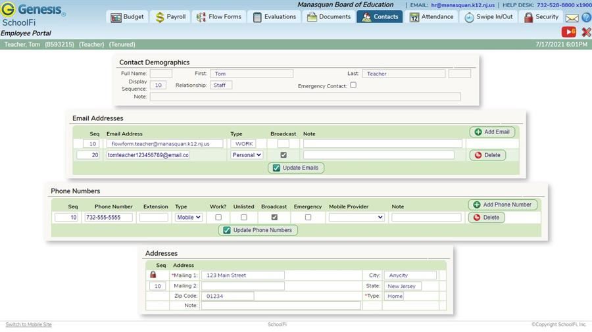Click the address Type field Home

[394, 296]
